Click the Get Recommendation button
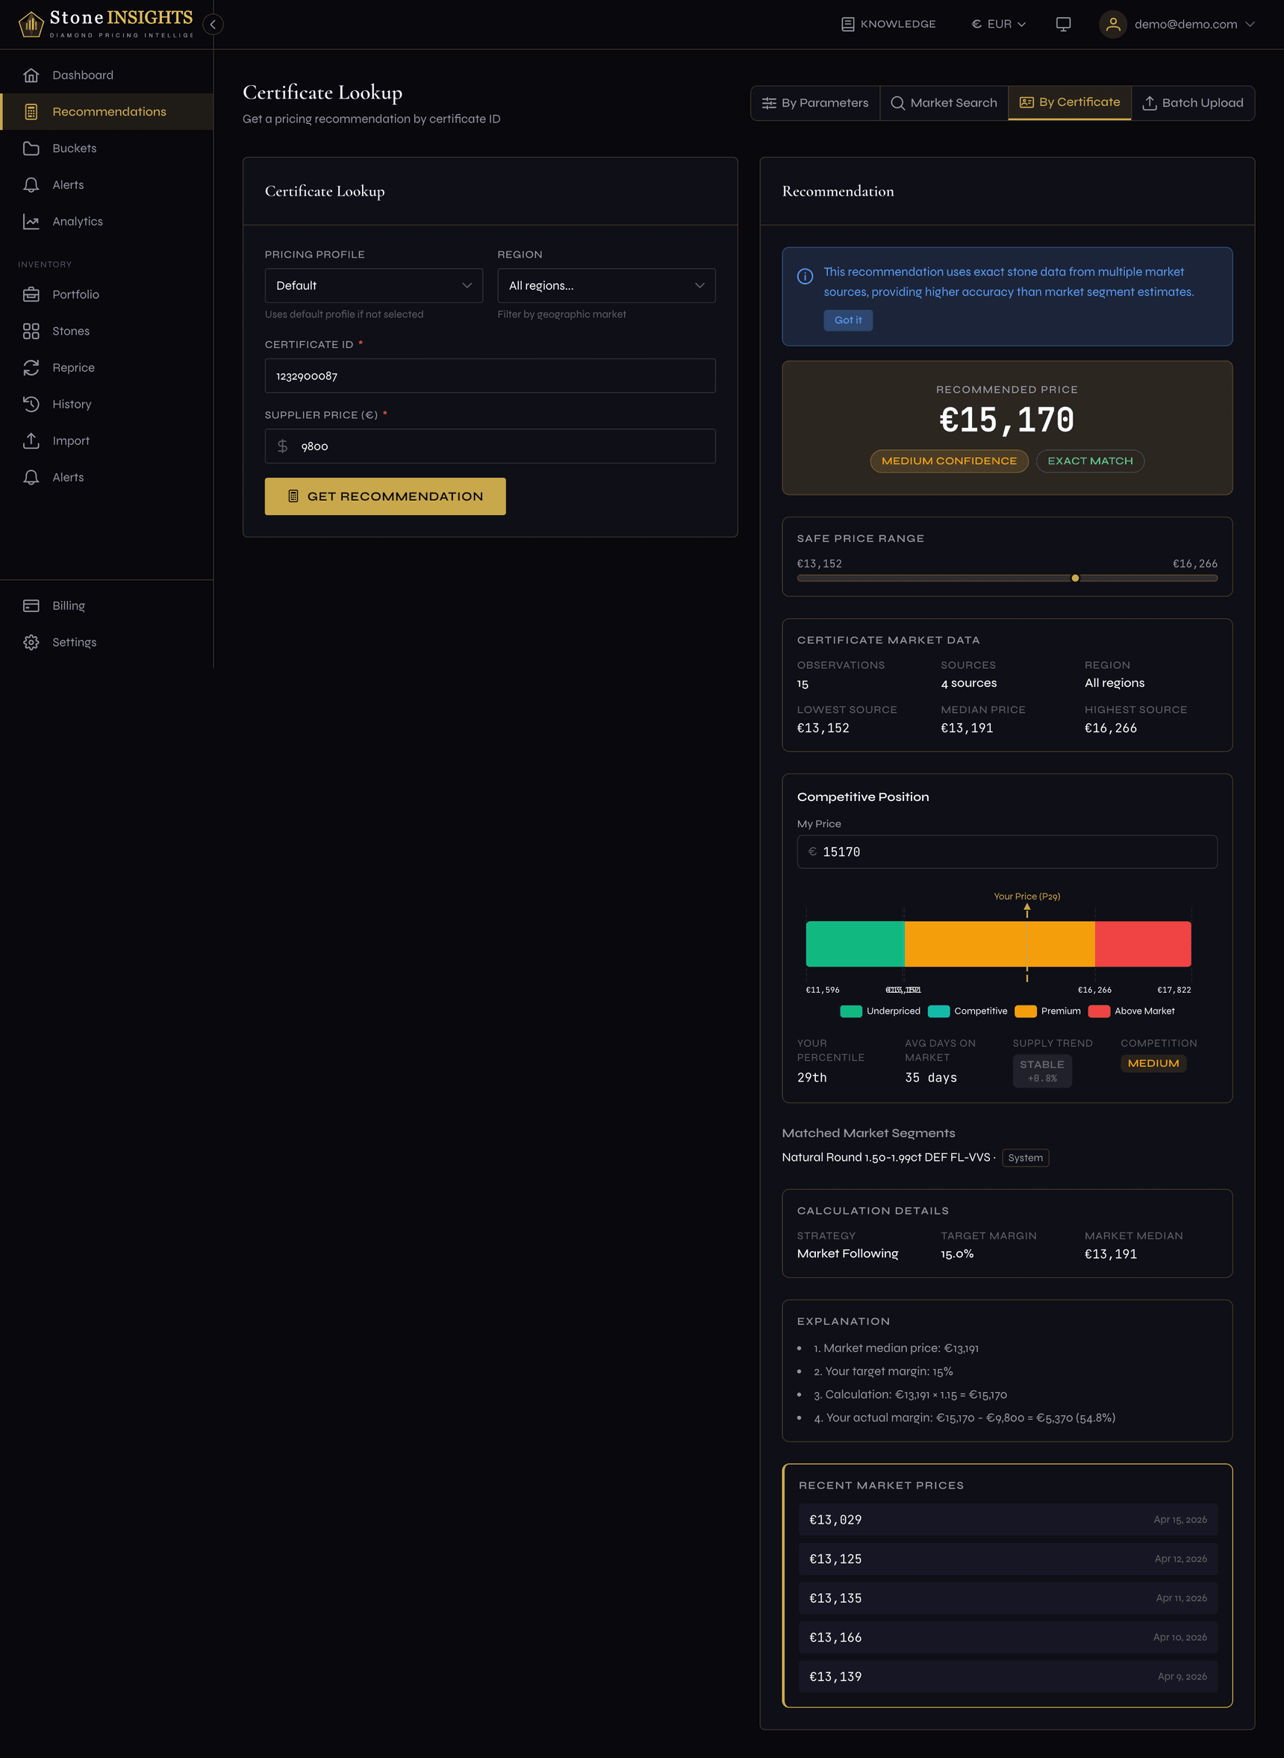The height and width of the screenshot is (1758, 1284). 384,496
